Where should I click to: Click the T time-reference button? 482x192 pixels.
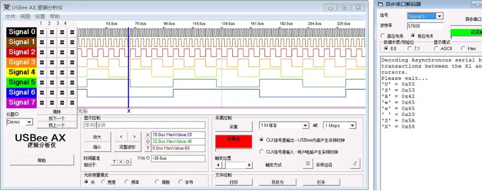click(x=114, y=162)
